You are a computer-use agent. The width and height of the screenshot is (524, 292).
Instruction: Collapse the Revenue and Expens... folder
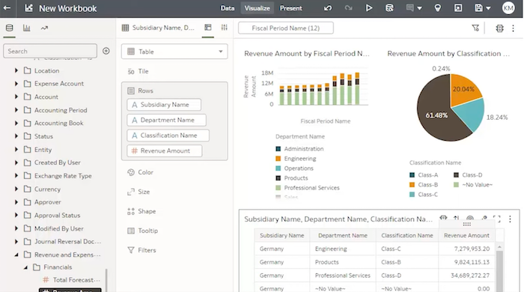click(16, 255)
